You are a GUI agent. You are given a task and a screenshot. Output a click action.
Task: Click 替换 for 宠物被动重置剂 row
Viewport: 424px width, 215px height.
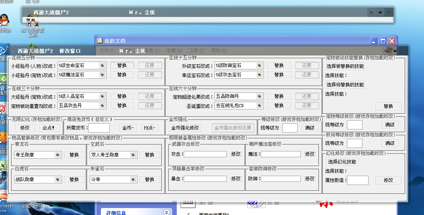click(122, 106)
